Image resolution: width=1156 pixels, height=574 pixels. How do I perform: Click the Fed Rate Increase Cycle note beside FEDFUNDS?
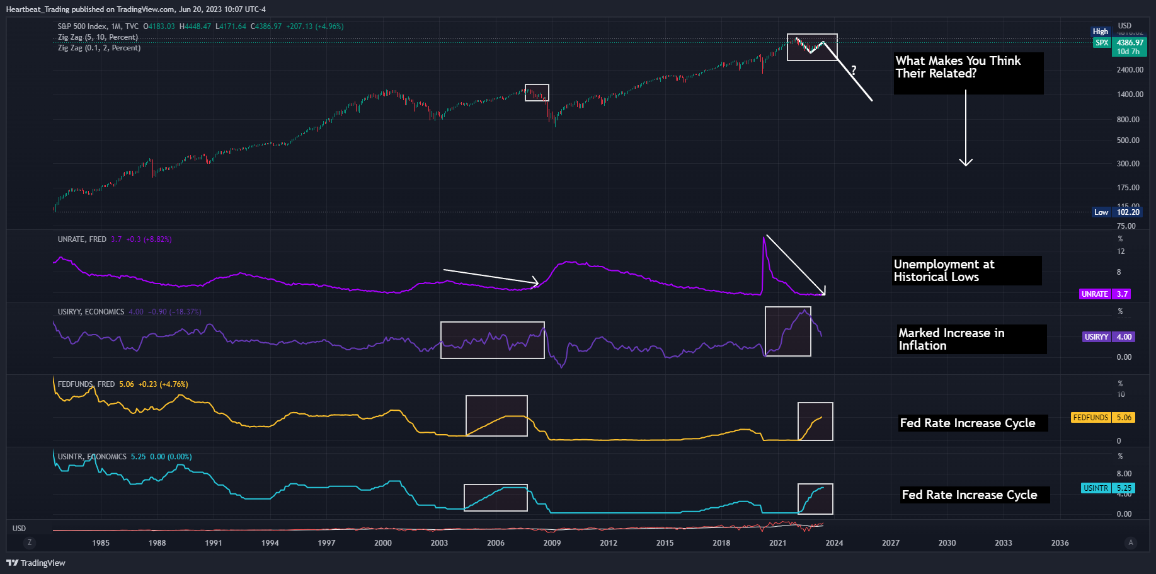(x=973, y=423)
